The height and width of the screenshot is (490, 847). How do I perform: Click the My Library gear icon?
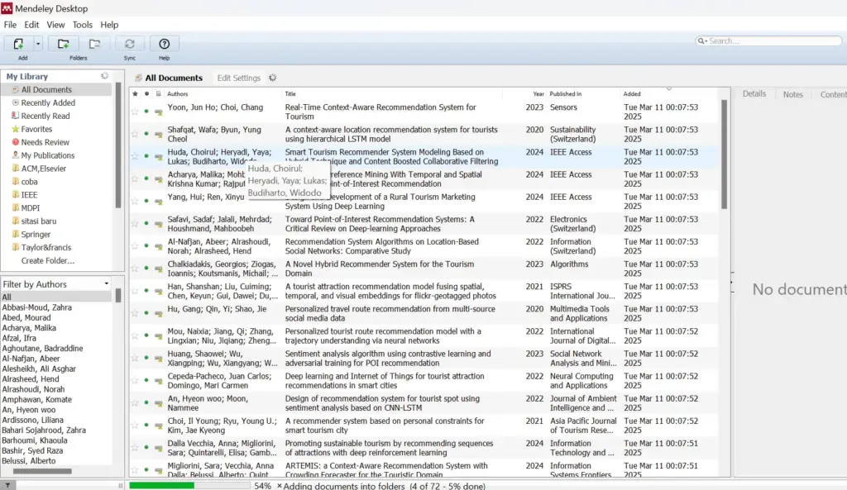(105, 76)
